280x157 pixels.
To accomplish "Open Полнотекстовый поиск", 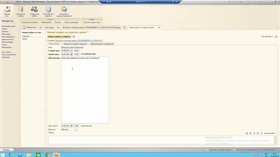I will tap(92, 22).
